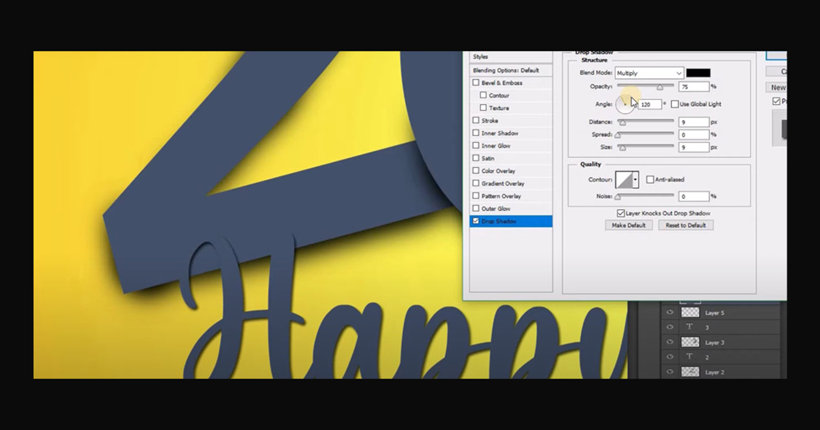Click the Size slider
Screen dimensions: 820x430
645,147
